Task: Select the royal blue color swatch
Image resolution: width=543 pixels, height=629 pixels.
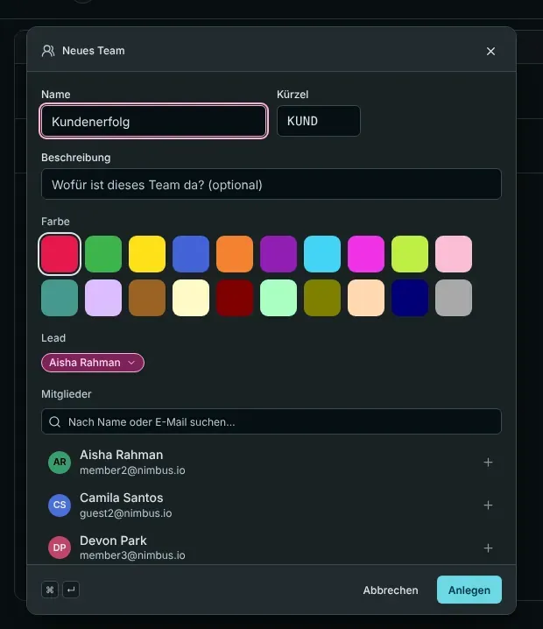Action: click(x=191, y=254)
